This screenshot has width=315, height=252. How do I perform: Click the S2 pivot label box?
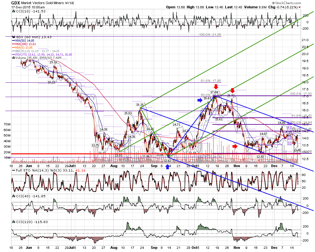point(289,143)
